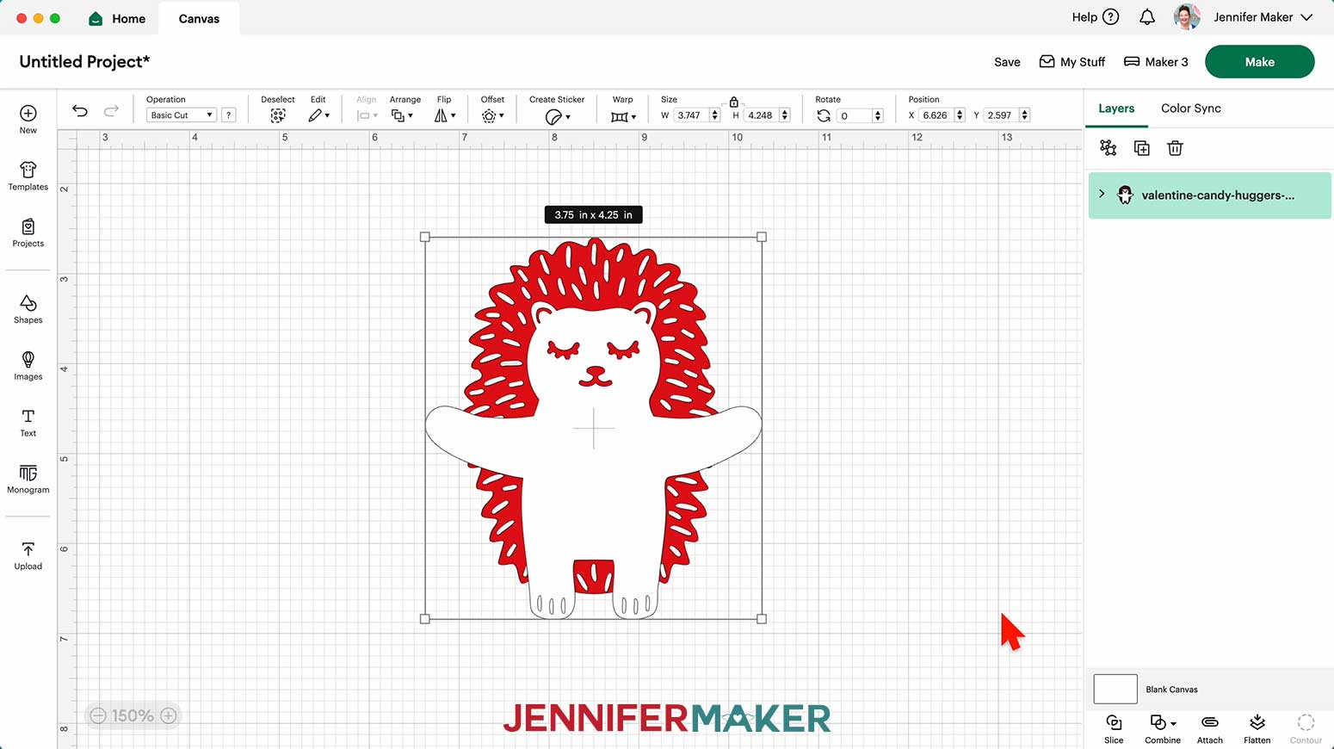Image resolution: width=1334 pixels, height=749 pixels.
Task: Click the width size input field
Action: tap(691, 115)
